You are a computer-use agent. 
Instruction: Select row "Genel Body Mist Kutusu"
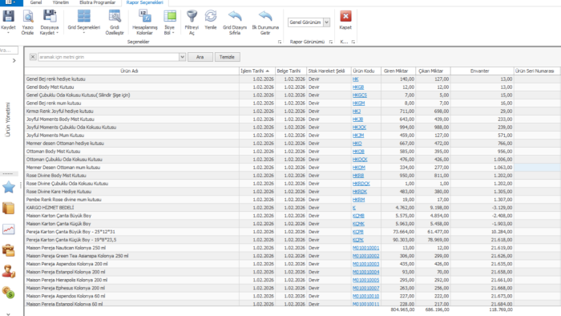[292, 87]
